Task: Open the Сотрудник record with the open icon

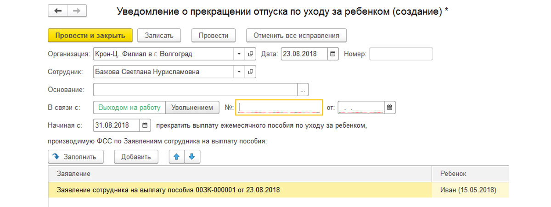Action: tap(251, 72)
